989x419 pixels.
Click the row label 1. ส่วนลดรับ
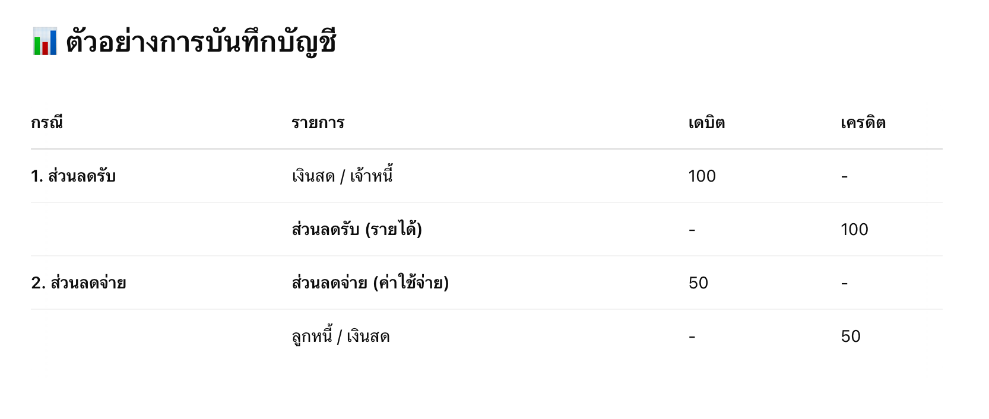(x=74, y=176)
